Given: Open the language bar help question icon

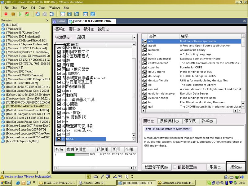Looking at the screenshot, I should 126,176.
